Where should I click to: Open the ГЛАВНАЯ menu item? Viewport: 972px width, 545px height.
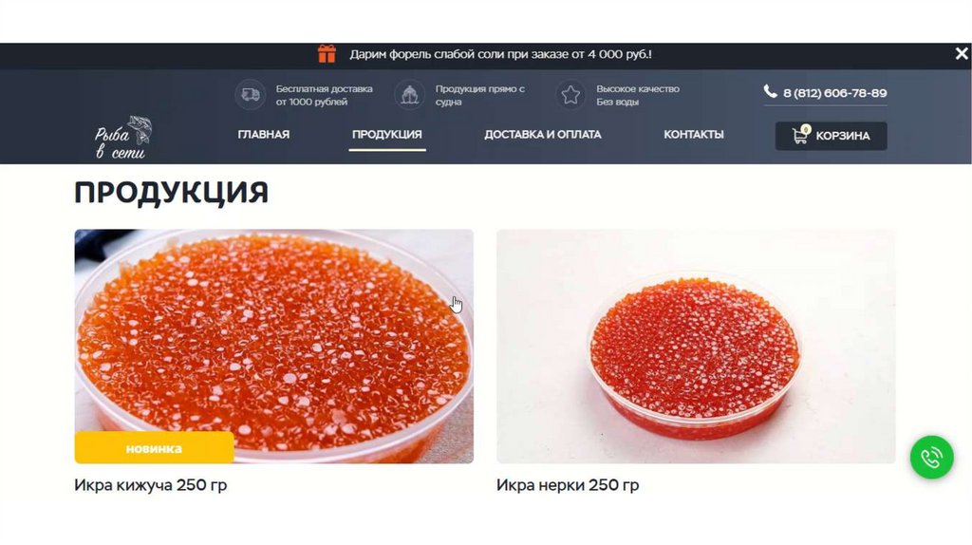[x=264, y=135]
